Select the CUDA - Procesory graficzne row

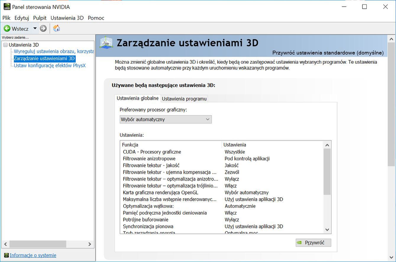coord(222,152)
